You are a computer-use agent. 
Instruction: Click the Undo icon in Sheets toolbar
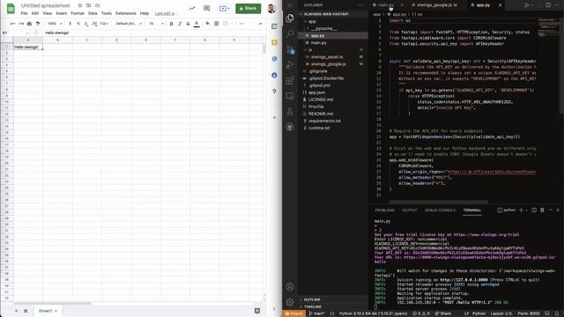coord(13,24)
